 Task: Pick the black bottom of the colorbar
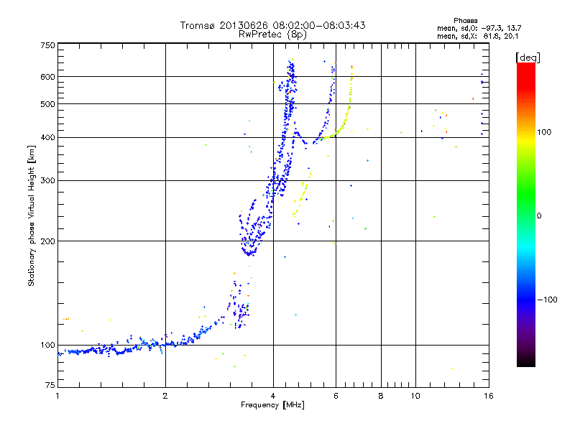point(525,363)
